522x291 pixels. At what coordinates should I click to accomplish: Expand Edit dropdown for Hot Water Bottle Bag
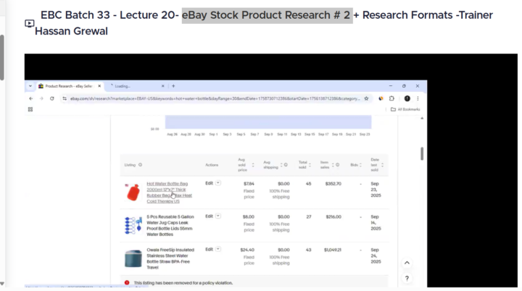coord(217,183)
